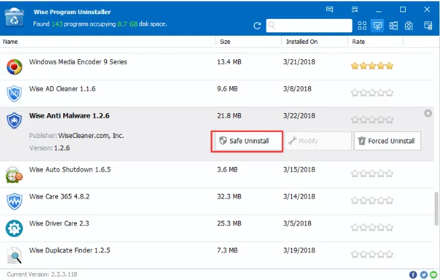Set the star rating for Wise Auto Shutdown
Screen dimensions: 440x280
coord(372,174)
